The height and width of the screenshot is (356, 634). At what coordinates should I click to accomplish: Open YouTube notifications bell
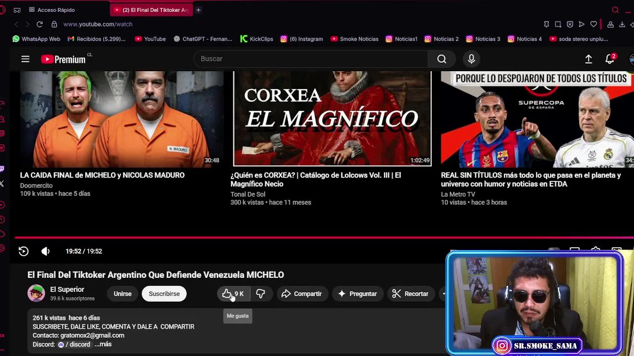[x=610, y=59]
